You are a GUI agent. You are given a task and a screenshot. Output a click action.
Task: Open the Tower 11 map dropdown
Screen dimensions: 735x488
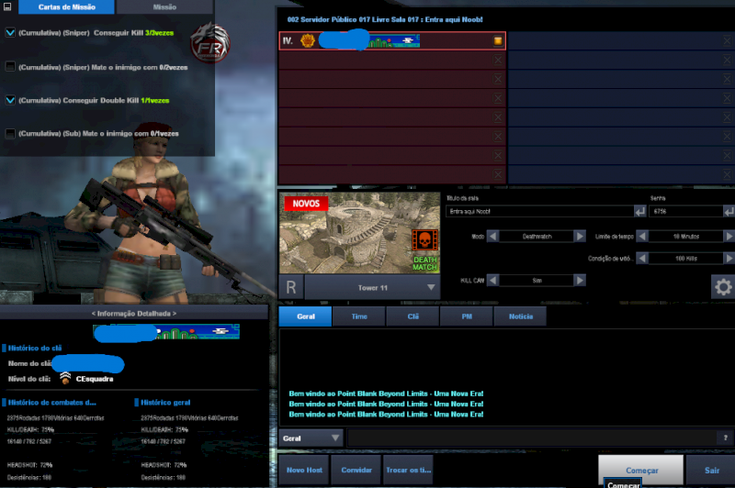click(x=372, y=287)
